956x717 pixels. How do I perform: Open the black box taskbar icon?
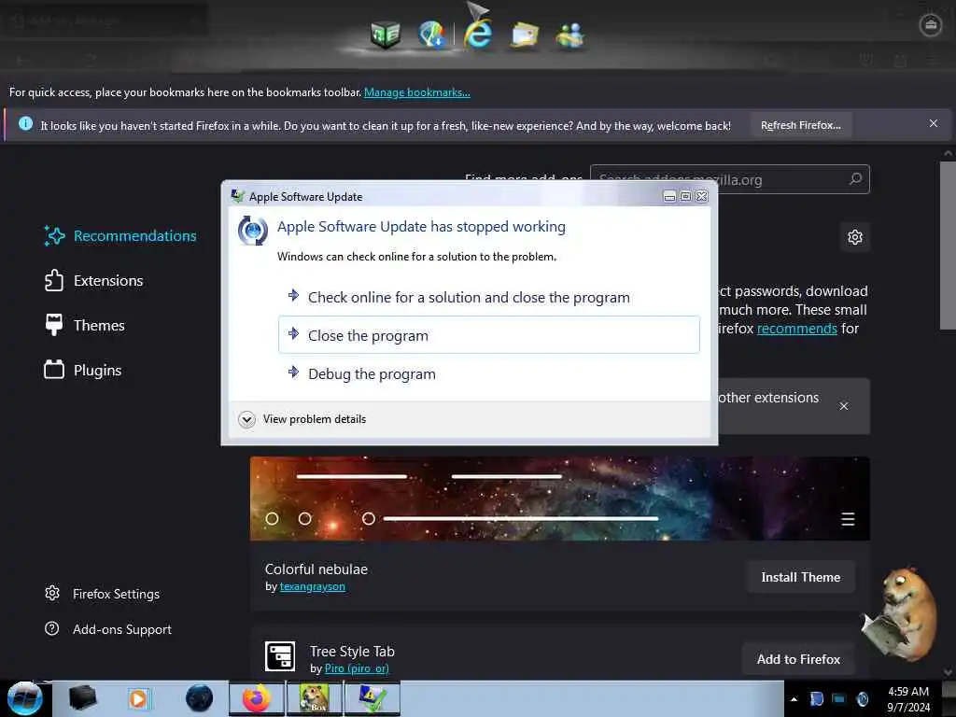point(82,698)
